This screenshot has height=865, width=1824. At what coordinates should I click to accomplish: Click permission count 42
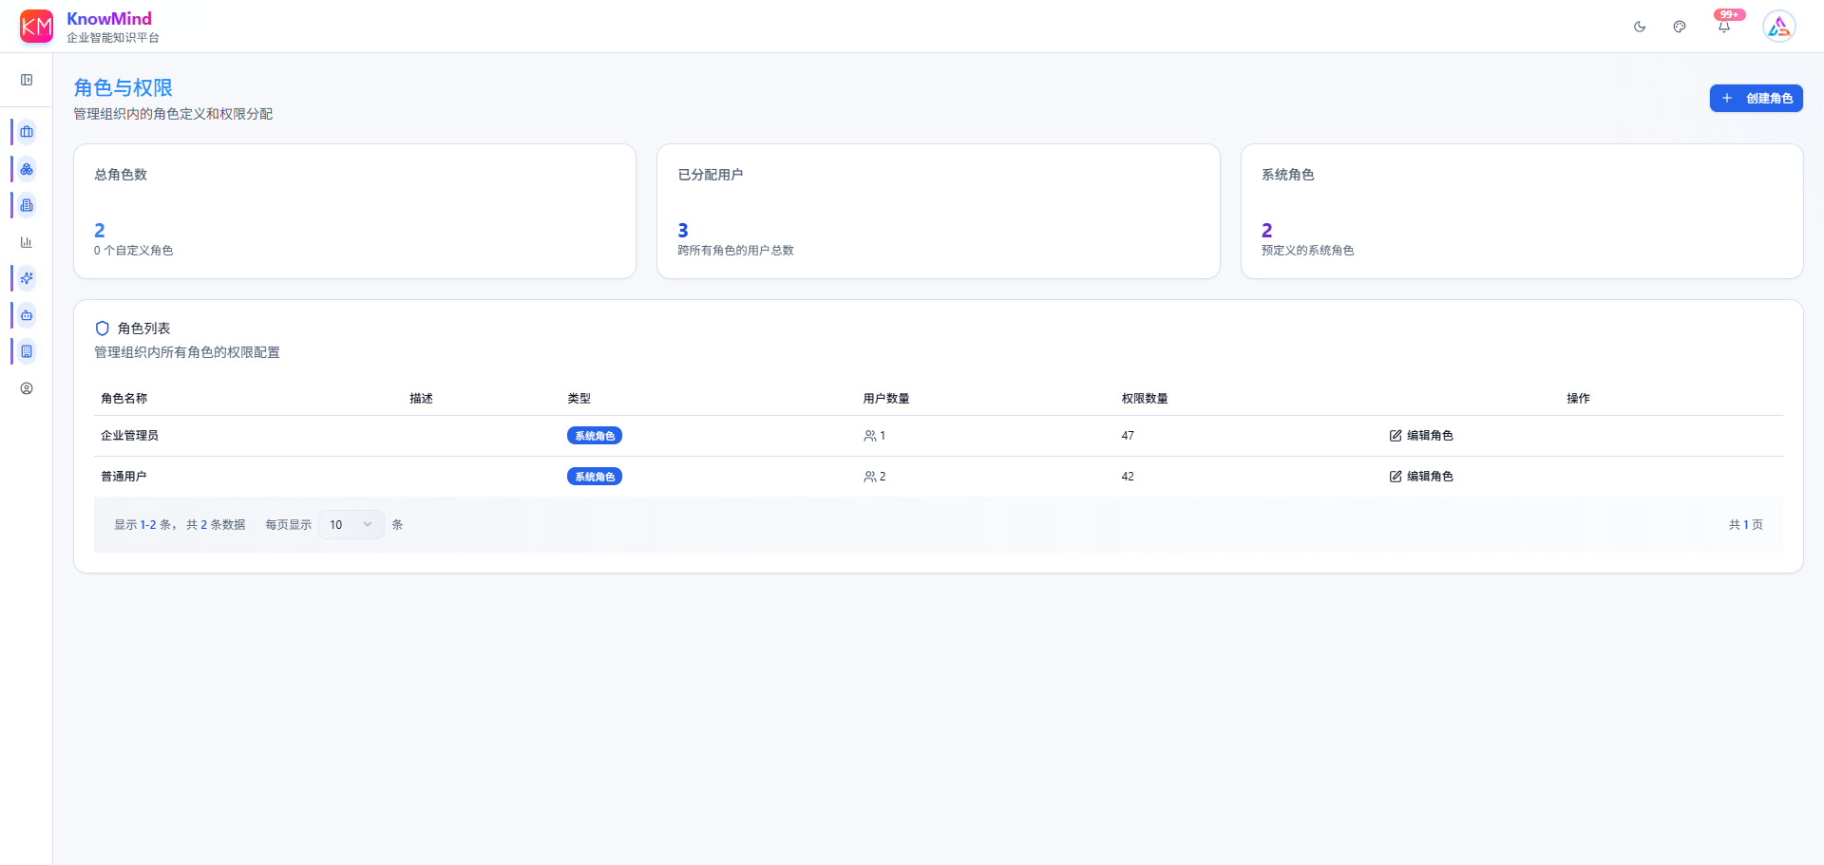pos(1128,477)
